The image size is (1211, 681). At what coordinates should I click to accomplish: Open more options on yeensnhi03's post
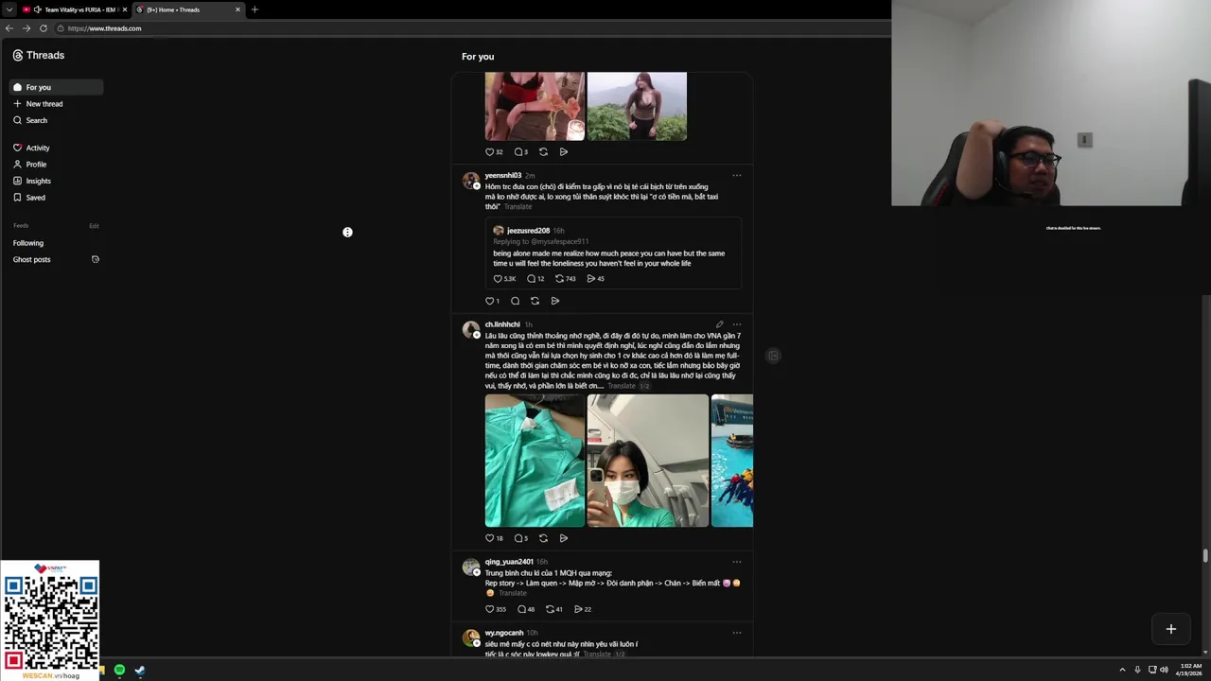(x=737, y=175)
